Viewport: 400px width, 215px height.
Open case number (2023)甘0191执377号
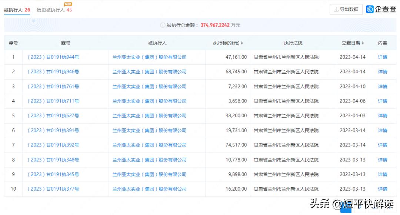point(53,189)
